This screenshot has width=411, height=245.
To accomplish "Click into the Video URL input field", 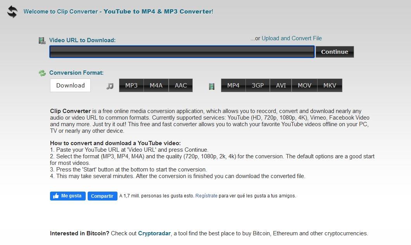I will click(x=182, y=52).
